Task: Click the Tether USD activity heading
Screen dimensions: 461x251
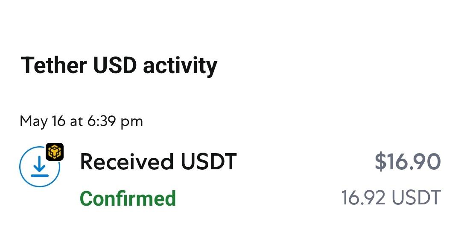Action: point(119,65)
